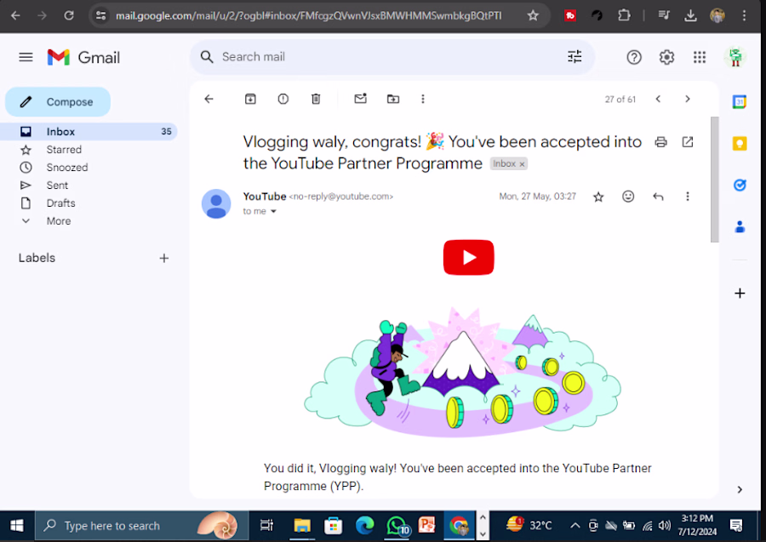Show hidden system tray icons
The width and height of the screenshot is (766, 542).
click(575, 525)
